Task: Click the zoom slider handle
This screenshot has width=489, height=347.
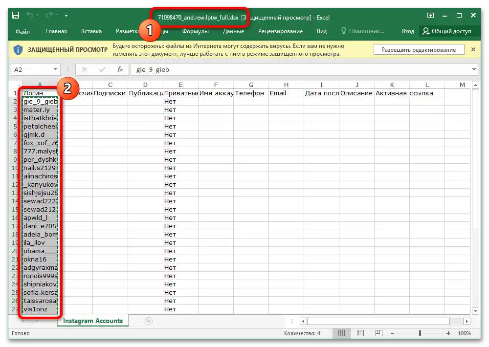Action: click(x=420, y=333)
